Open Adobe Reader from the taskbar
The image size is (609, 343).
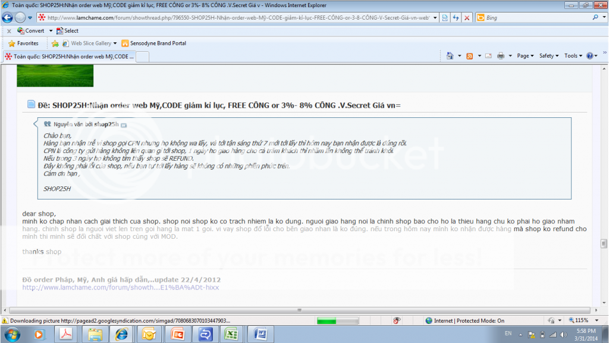[x=67, y=334]
